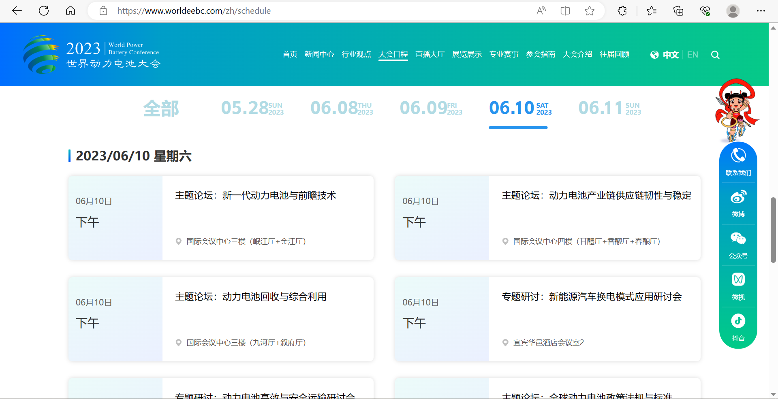Screen dimensions: 778x399
Task: Open the Douyin icon in sidebar
Action: 738,321
